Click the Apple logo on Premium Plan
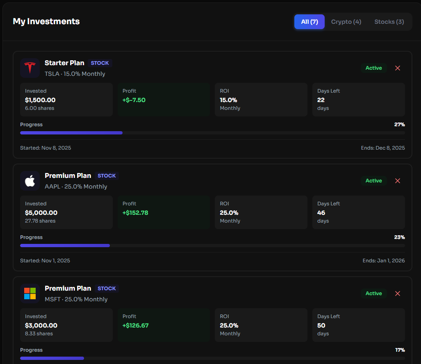 [30, 180]
